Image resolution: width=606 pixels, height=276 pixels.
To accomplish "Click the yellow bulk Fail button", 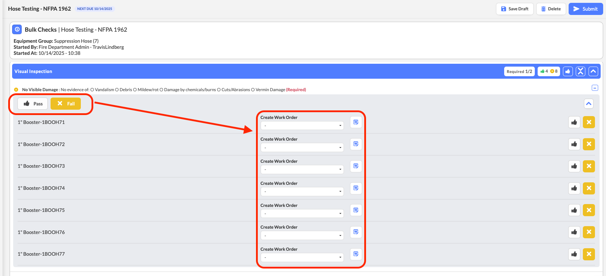I will tap(66, 104).
